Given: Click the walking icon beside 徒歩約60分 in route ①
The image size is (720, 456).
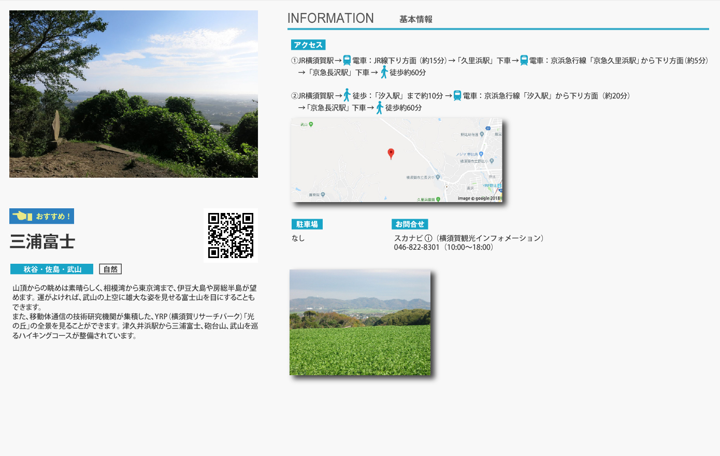Looking at the screenshot, I should (384, 72).
